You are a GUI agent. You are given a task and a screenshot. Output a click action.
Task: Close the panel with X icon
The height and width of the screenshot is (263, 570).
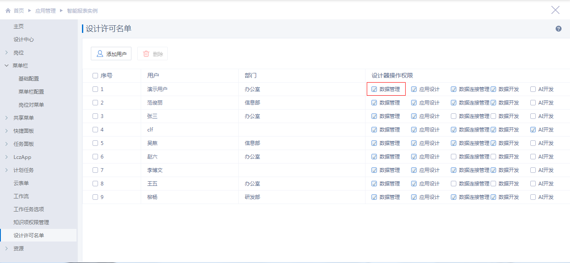pos(555,10)
